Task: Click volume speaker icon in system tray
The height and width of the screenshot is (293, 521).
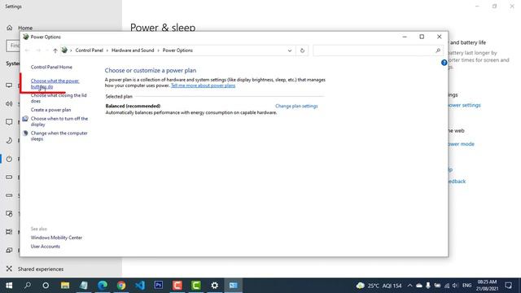Action: (455, 286)
